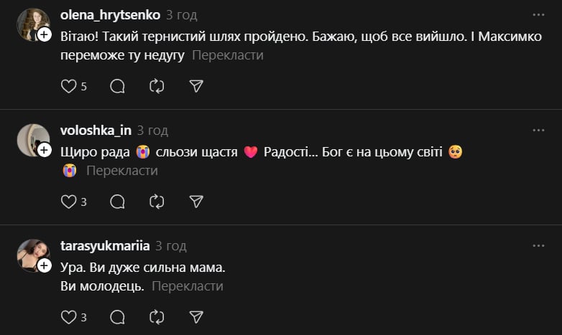
Task: Open more options for voloshka_in's comment
Action: [x=538, y=130]
